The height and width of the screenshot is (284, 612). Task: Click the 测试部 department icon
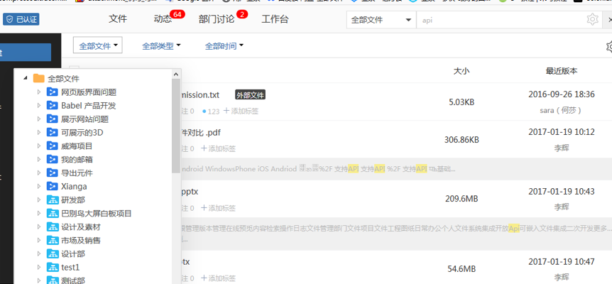53,280
